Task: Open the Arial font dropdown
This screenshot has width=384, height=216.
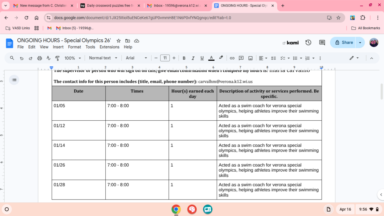Action: 136,58
